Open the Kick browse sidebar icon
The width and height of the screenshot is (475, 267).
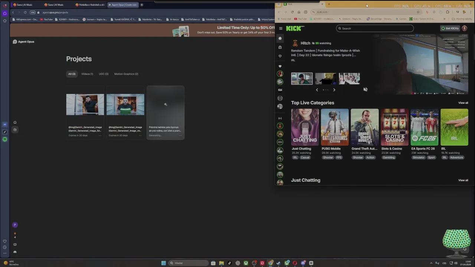(x=280, y=47)
